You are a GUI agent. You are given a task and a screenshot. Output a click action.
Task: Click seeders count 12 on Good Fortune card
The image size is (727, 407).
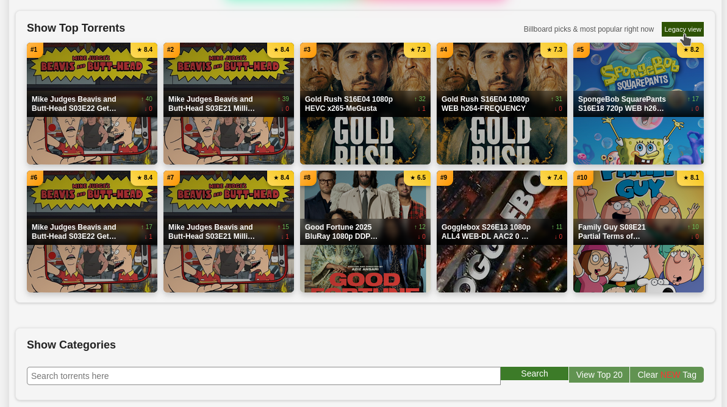420,227
